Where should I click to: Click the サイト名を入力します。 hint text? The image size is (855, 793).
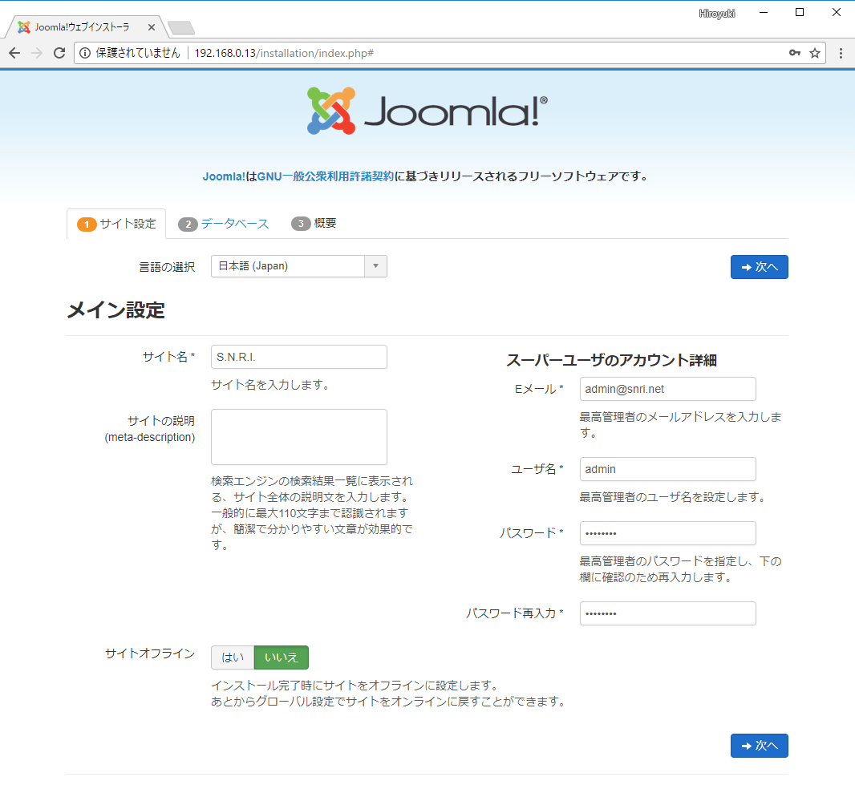pos(271,385)
